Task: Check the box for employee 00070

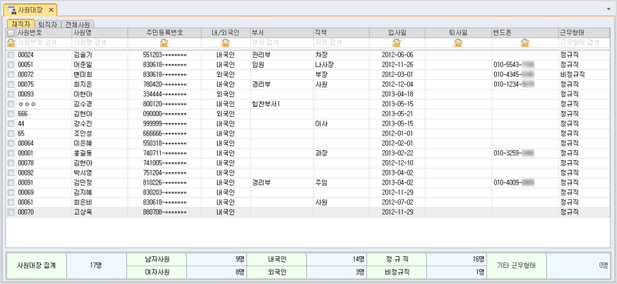Action: 11,212
